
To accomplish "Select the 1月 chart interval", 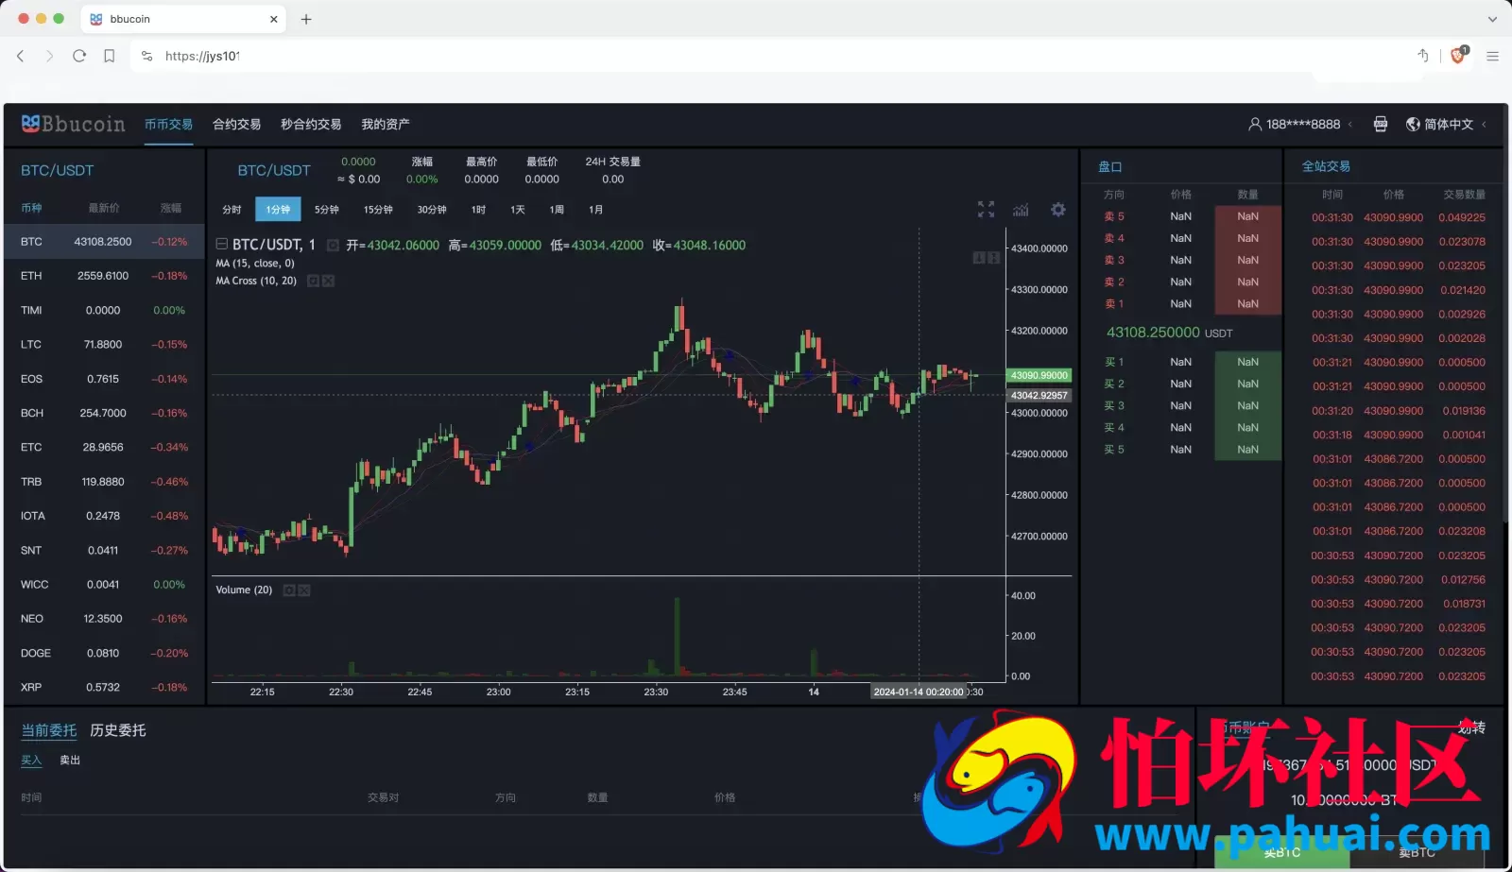I will (595, 210).
